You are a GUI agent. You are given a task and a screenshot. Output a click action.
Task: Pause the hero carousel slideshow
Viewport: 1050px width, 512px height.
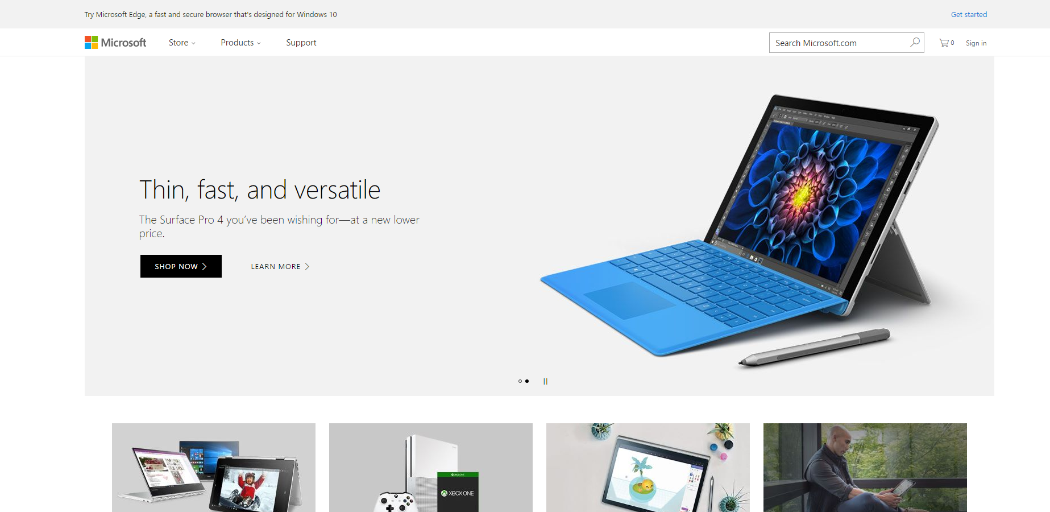(x=545, y=381)
